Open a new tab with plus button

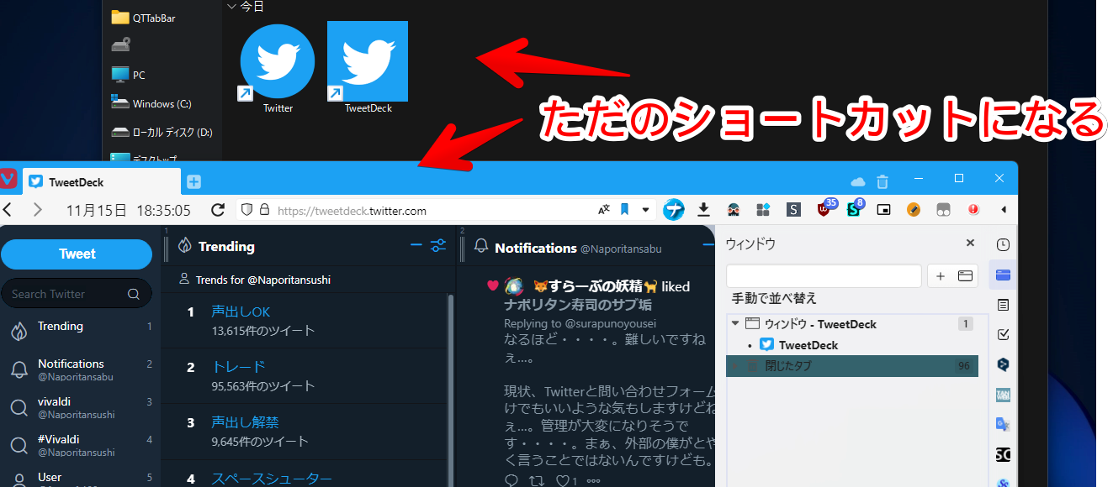[193, 181]
